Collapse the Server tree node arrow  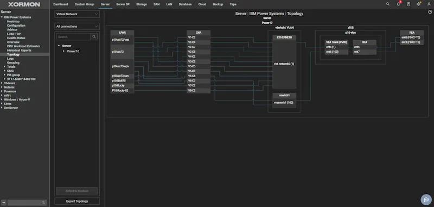(x=59, y=46)
